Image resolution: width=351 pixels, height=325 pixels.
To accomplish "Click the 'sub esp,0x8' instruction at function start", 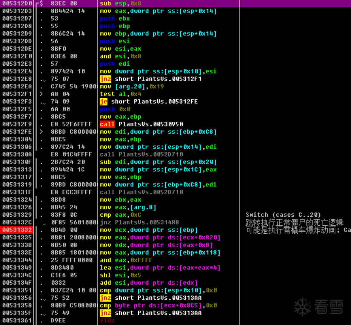I will [120, 3].
